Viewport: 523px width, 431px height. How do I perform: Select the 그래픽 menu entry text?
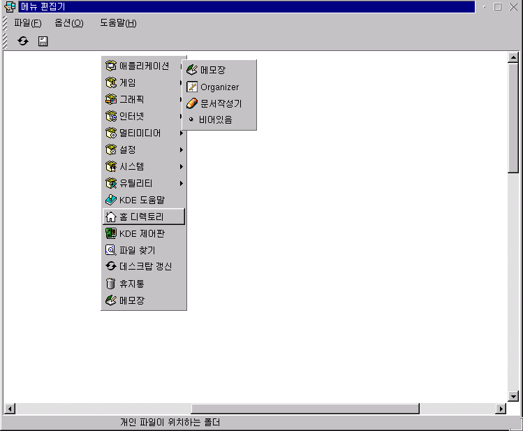click(132, 99)
